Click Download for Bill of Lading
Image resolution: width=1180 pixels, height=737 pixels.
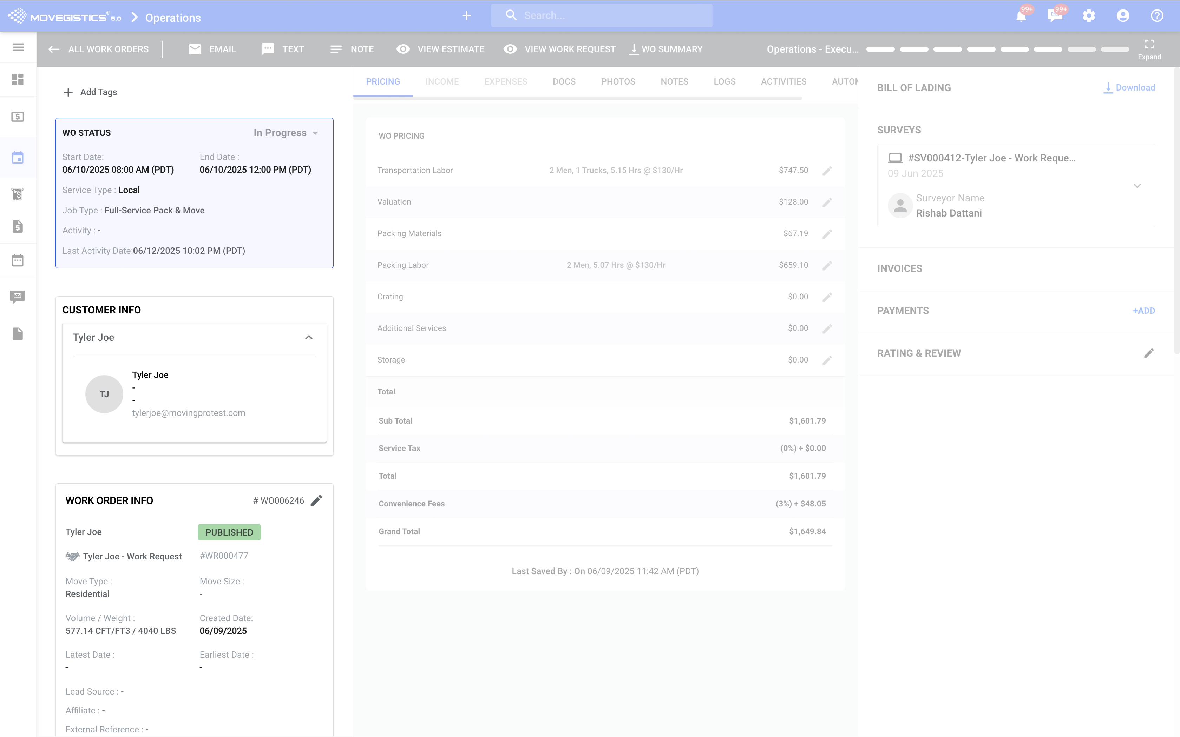click(1129, 88)
